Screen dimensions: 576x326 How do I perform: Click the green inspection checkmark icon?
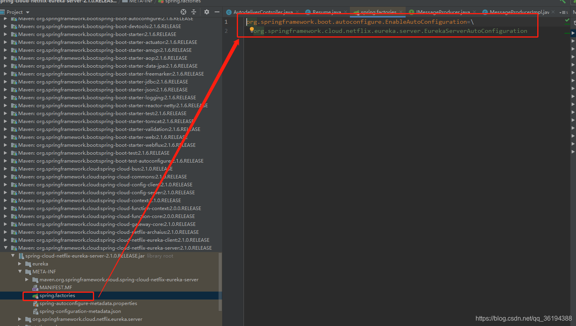click(567, 20)
